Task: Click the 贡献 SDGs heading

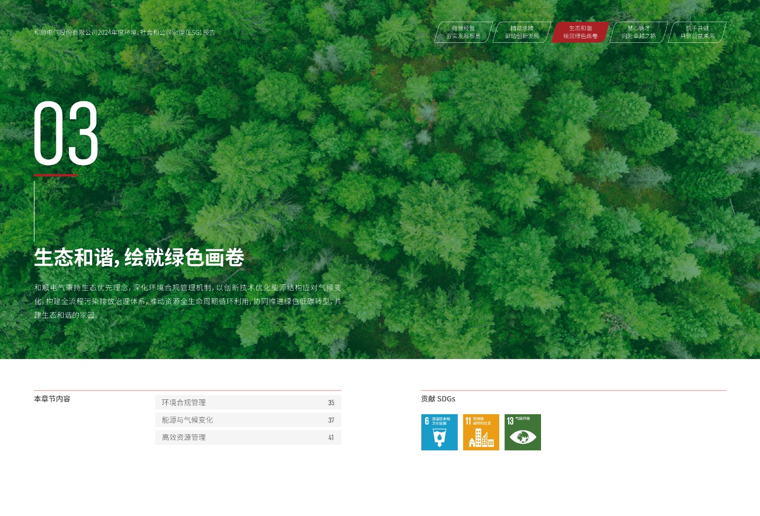Action: (x=438, y=399)
